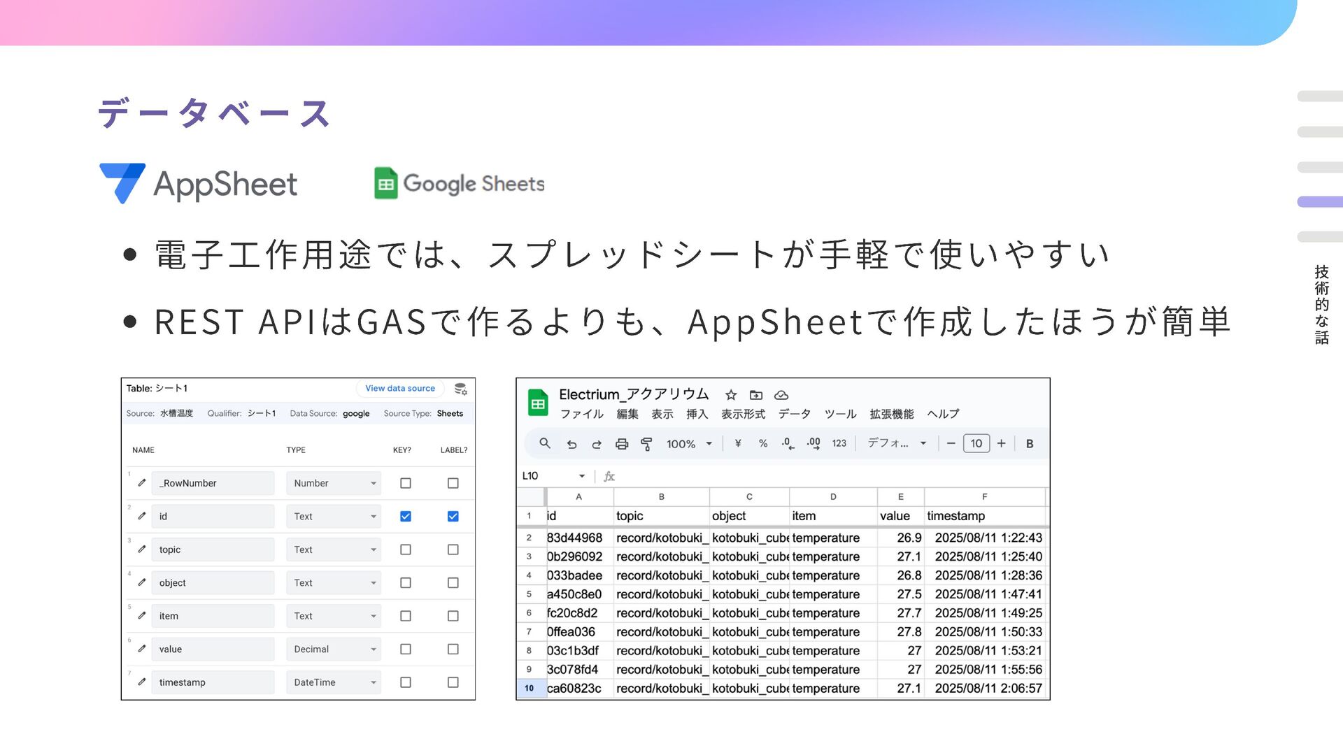The image size is (1343, 755).
Task: Click the View data source button
Action: (400, 388)
